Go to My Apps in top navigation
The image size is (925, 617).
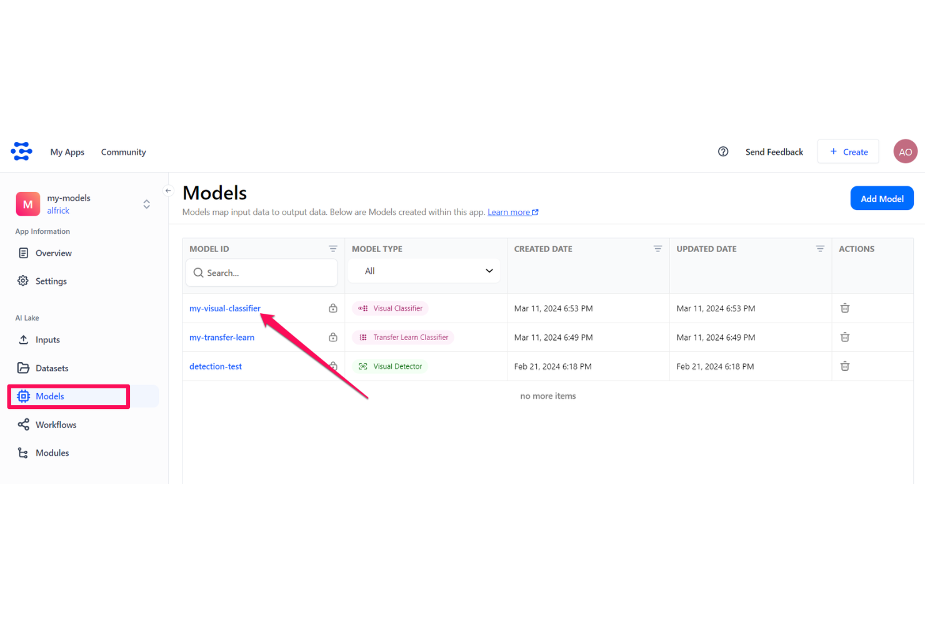tap(67, 152)
